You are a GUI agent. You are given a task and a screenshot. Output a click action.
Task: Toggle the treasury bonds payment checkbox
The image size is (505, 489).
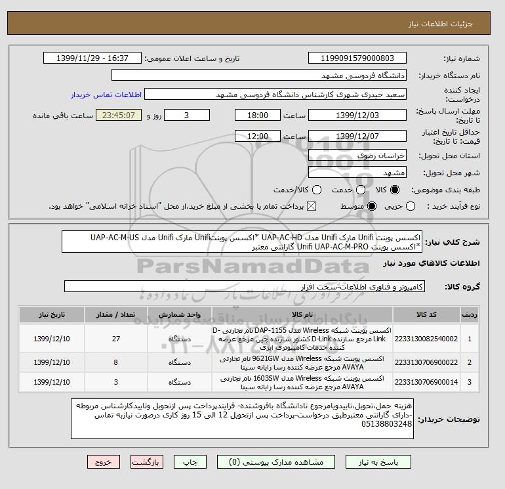[312, 206]
